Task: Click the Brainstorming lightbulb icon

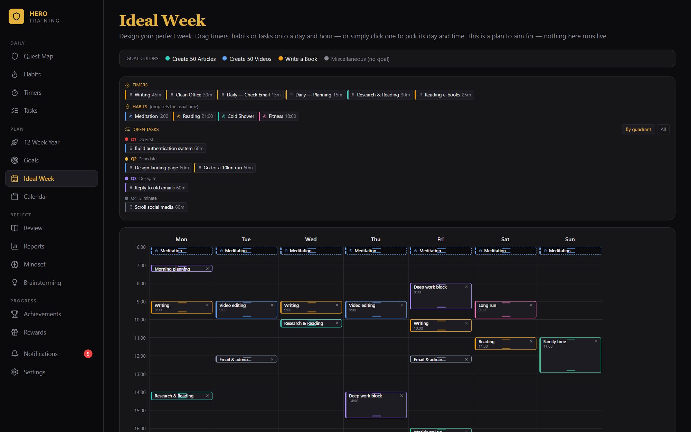Action: pyautogui.click(x=15, y=283)
